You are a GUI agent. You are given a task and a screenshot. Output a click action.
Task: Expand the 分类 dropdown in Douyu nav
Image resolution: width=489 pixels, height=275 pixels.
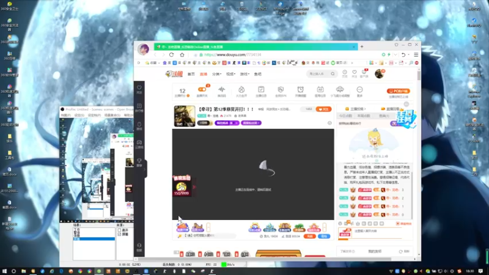(217, 74)
